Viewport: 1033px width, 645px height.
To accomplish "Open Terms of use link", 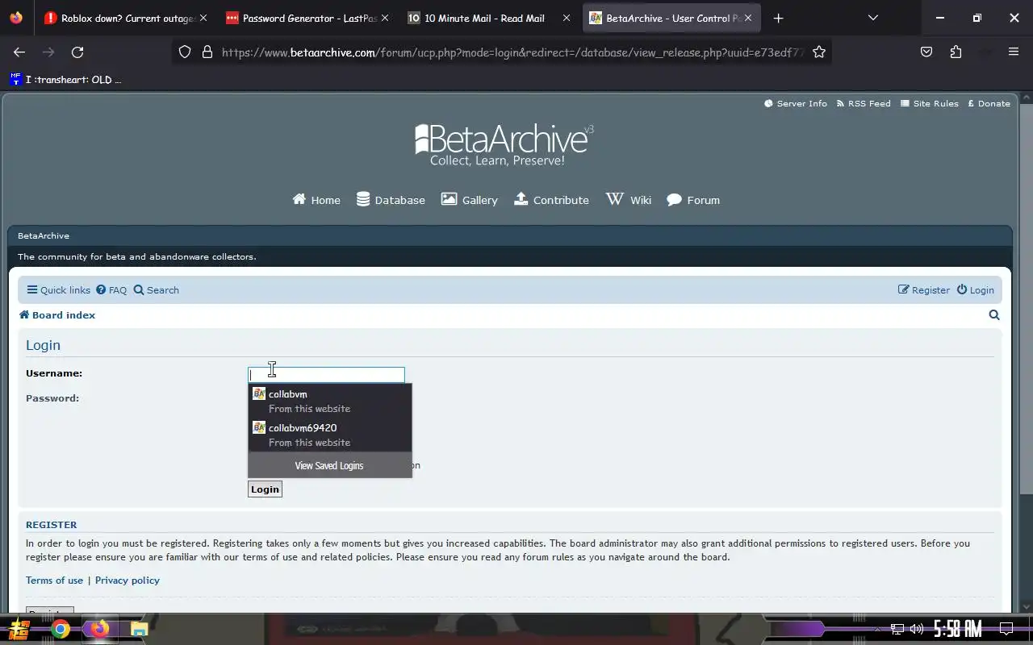I will pyautogui.click(x=54, y=580).
